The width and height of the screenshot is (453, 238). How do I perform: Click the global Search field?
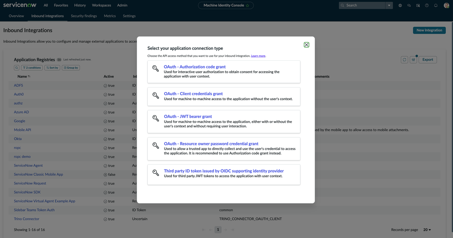362,5
